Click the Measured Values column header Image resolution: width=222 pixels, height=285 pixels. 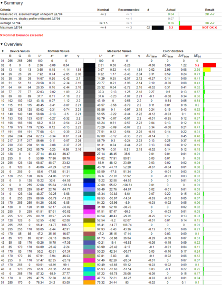pos(119,51)
